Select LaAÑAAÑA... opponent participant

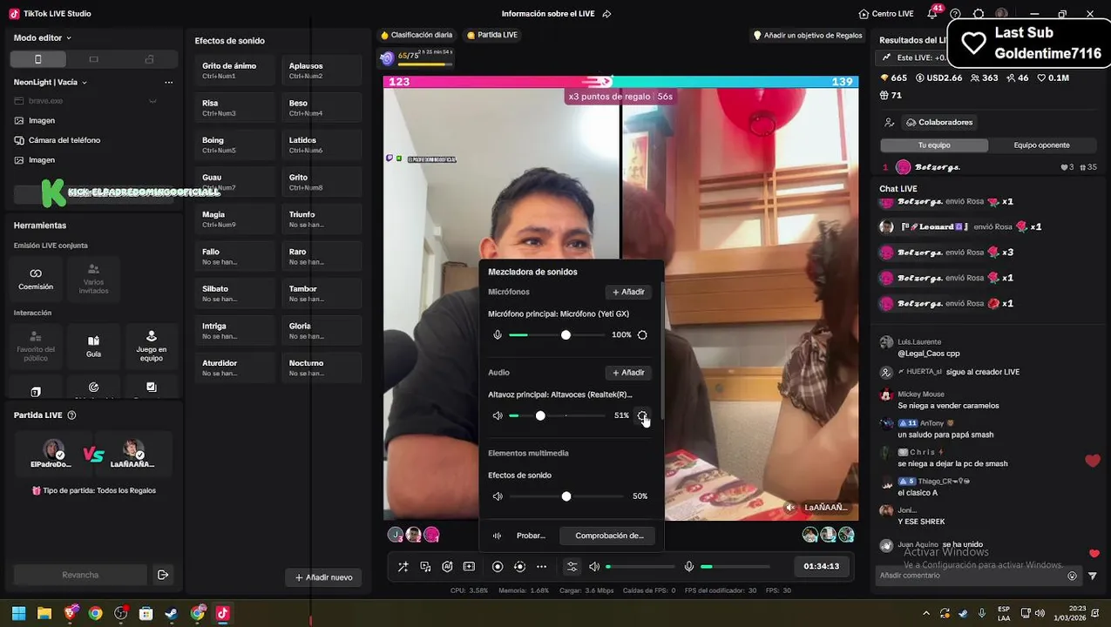[x=132, y=454]
